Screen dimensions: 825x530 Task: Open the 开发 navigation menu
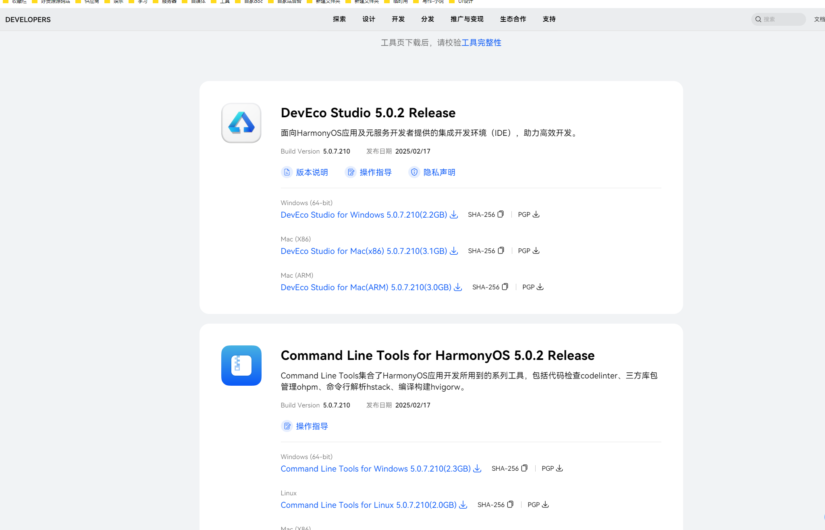pos(398,19)
